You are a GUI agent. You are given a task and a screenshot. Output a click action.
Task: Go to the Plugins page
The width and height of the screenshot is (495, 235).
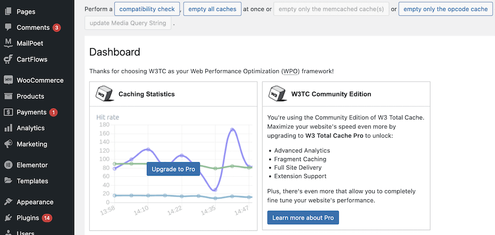click(28, 218)
